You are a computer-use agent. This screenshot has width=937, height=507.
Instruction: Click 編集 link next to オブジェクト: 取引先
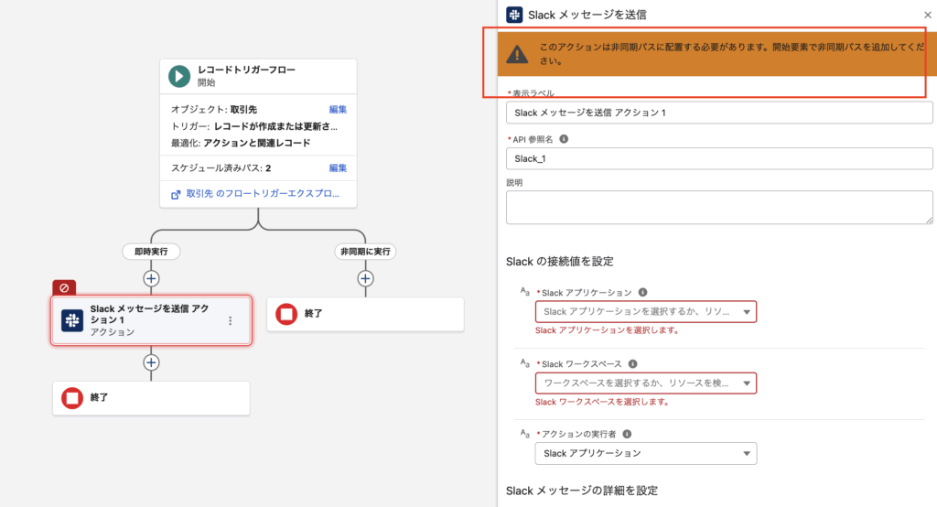[x=338, y=110]
